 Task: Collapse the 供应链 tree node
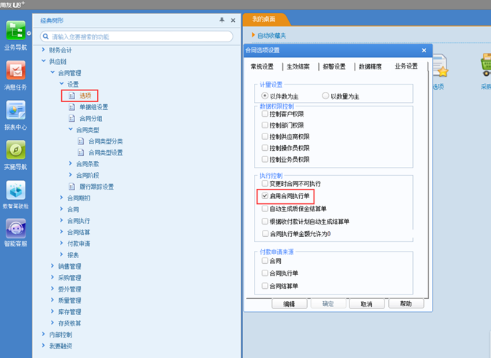44,61
